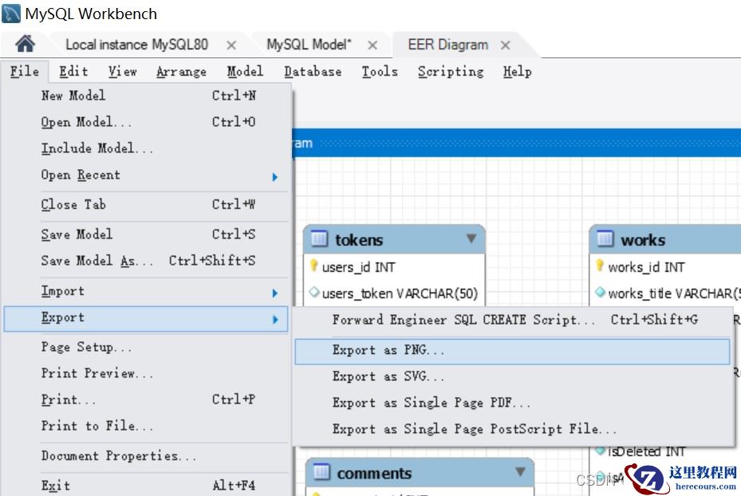Close the MySQL Model tab
The height and width of the screenshot is (496, 741).
point(372,45)
